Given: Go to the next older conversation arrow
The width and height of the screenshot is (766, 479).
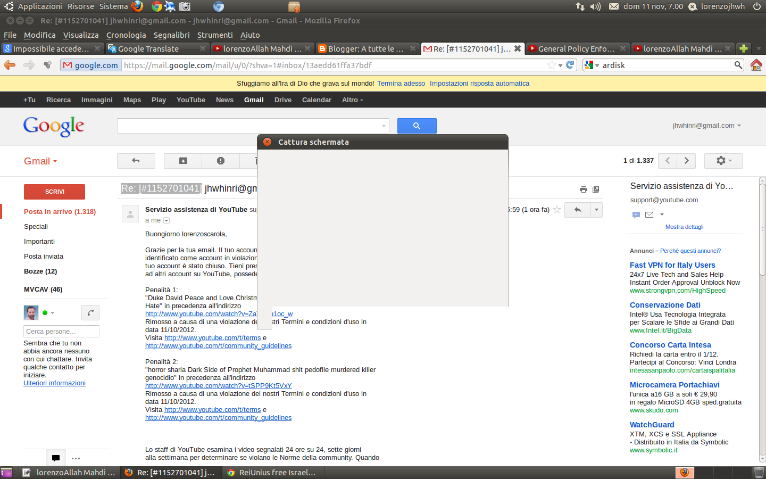Looking at the screenshot, I should pyautogui.click(x=686, y=161).
